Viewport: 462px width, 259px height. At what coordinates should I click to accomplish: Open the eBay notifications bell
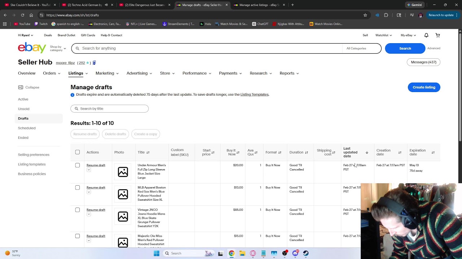426,35
